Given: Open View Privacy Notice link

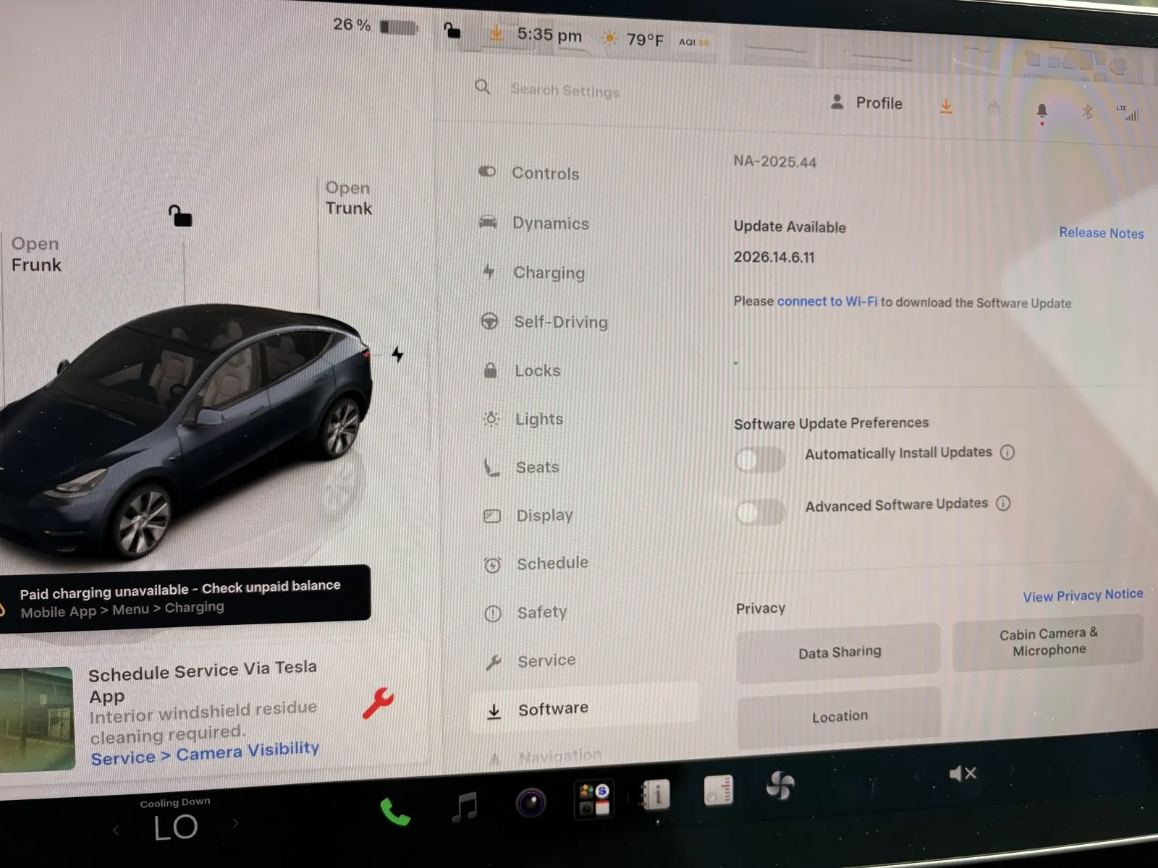Looking at the screenshot, I should (x=1083, y=595).
